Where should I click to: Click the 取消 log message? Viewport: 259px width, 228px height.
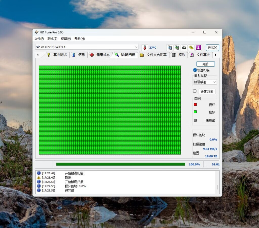(x=68, y=178)
